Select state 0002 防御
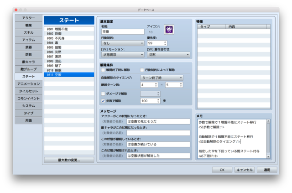Screen dimensions: 292x193 [69, 34]
